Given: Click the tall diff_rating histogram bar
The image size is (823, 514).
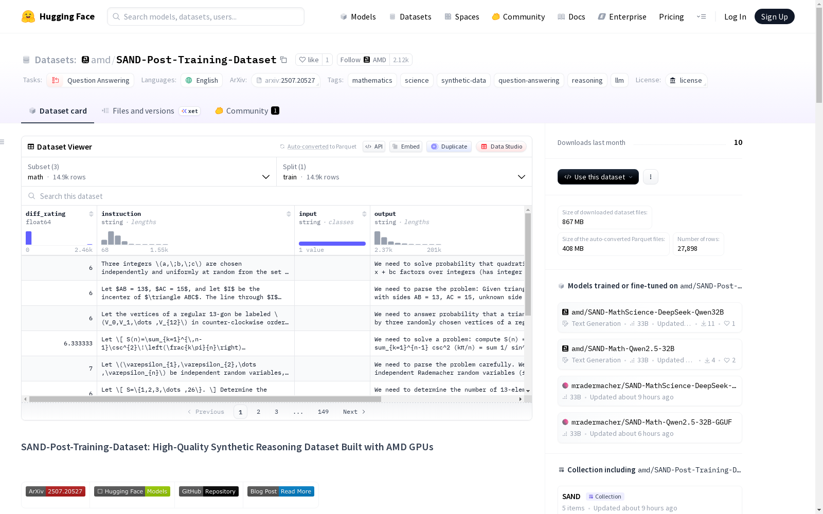Looking at the screenshot, I should pos(29,238).
